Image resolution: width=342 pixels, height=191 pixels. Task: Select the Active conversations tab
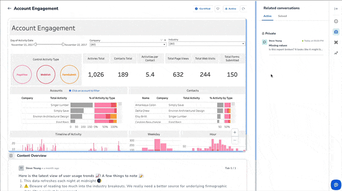(267, 16)
